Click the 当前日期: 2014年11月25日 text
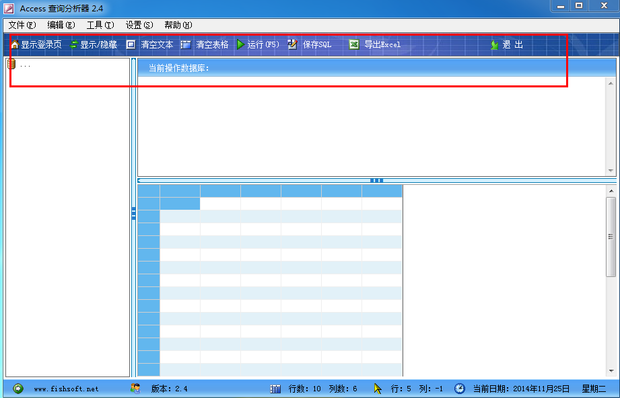Viewport: 620px width, 398px height. [x=522, y=389]
